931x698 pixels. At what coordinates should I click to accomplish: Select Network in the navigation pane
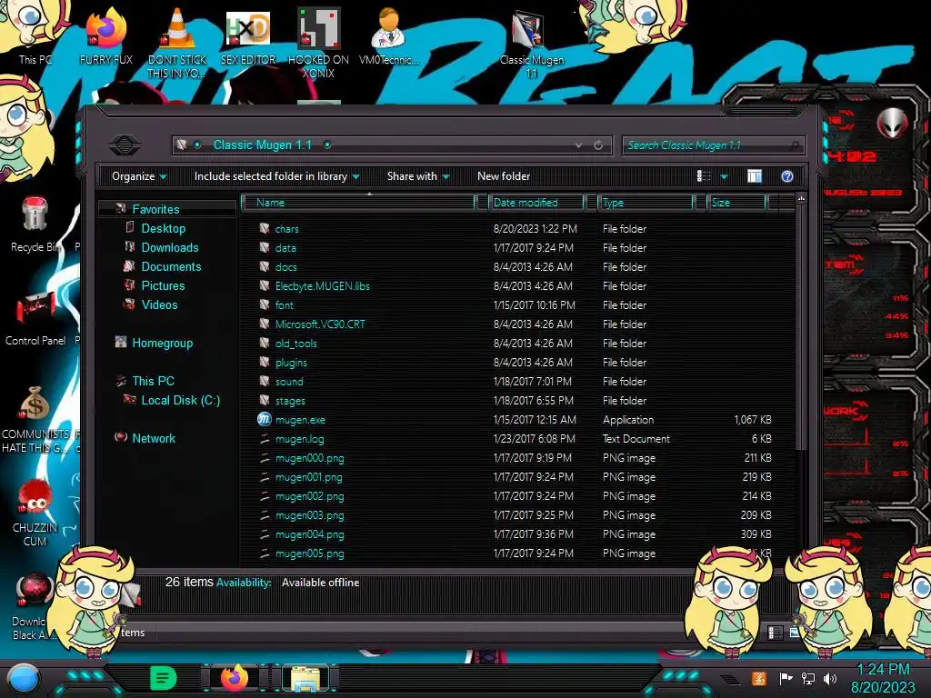click(x=153, y=438)
